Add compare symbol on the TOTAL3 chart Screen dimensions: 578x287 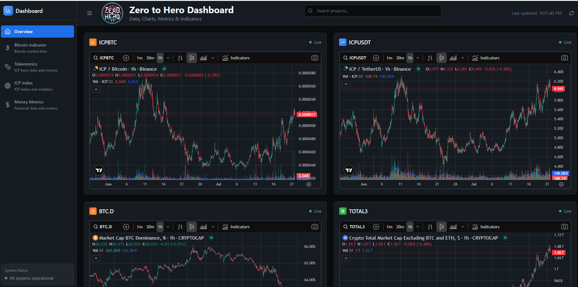(376, 227)
